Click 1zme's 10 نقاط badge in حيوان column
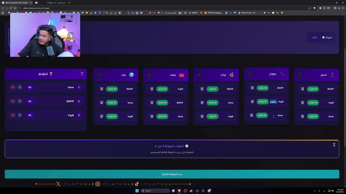The width and height of the screenshot is (346, 194). click(x=262, y=115)
